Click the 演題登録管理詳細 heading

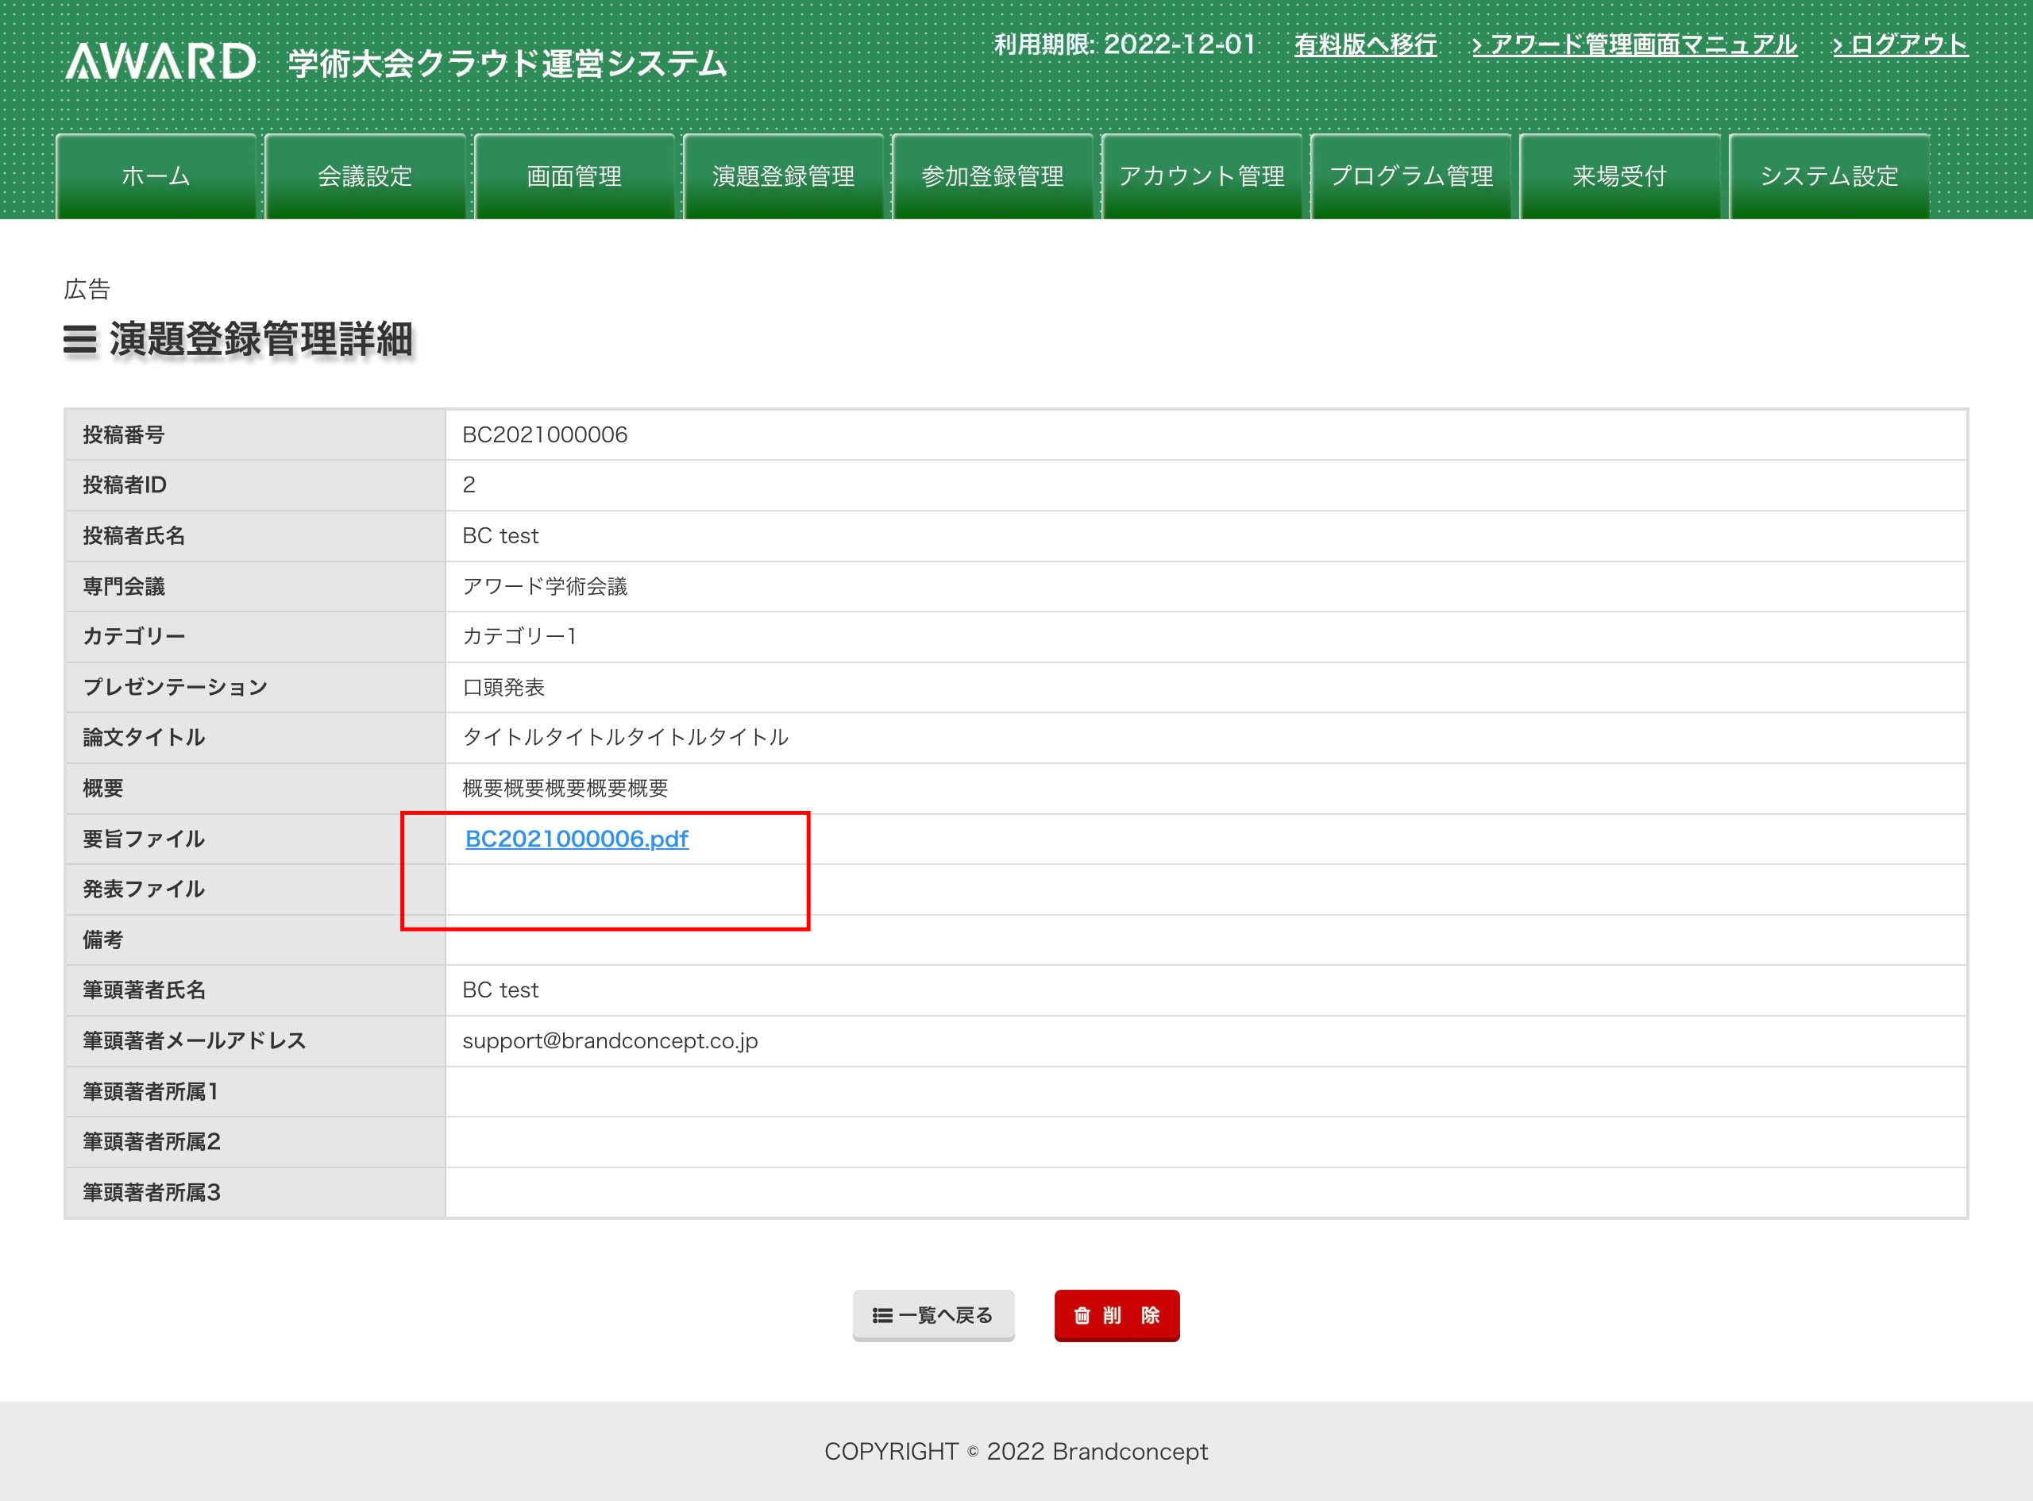tap(261, 340)
